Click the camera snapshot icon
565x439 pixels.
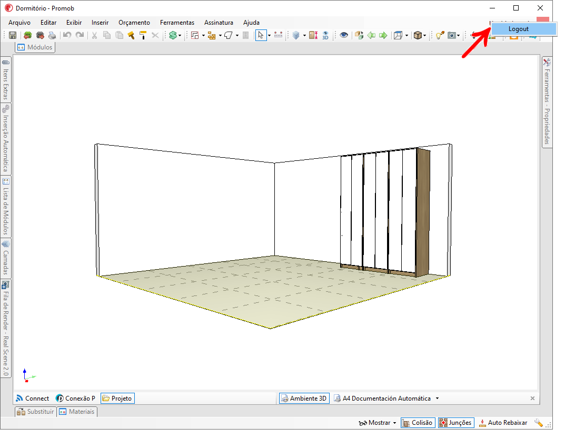tap(451, 35)
